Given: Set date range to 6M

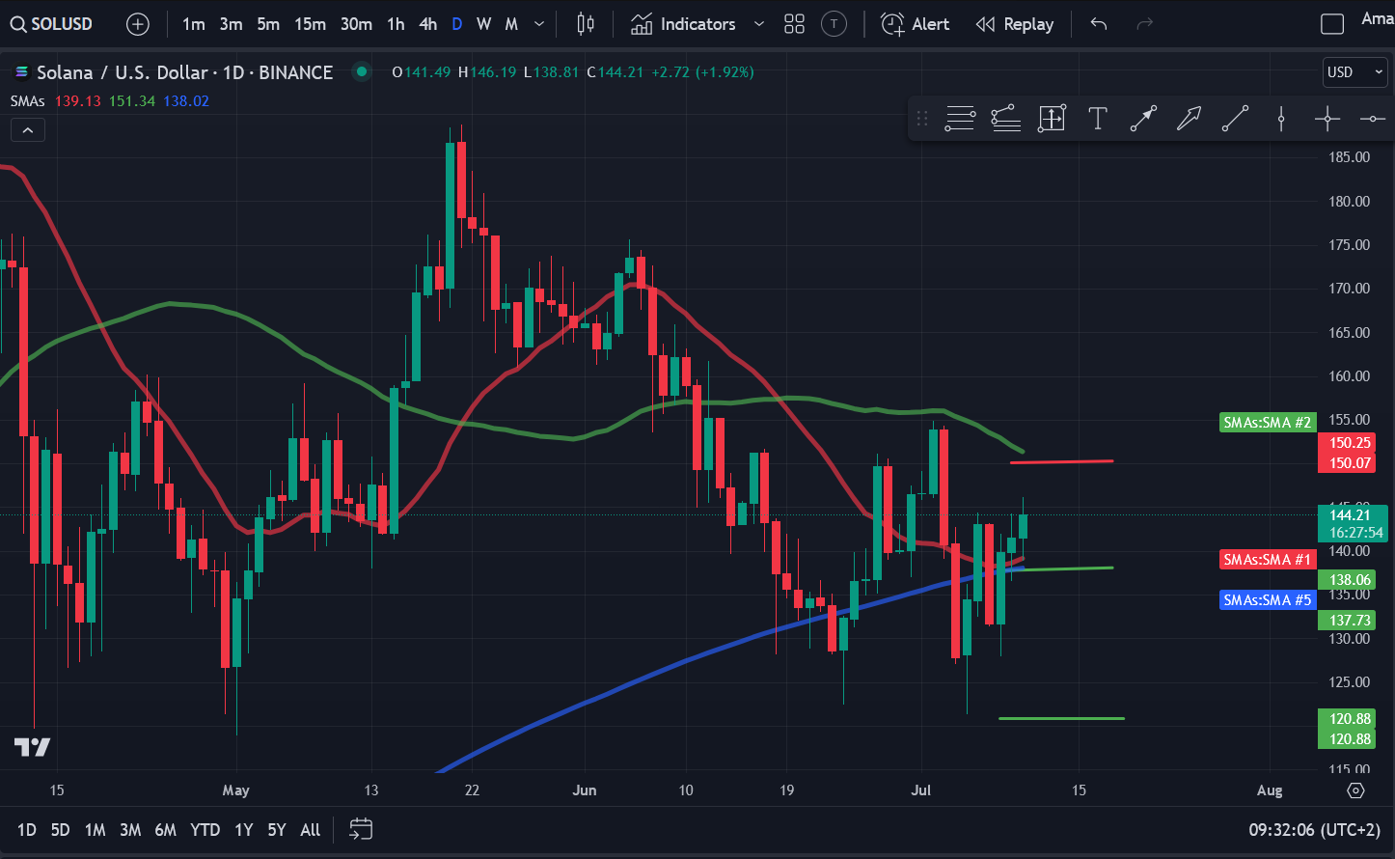Looking at the screenshot, I should 166,829.
